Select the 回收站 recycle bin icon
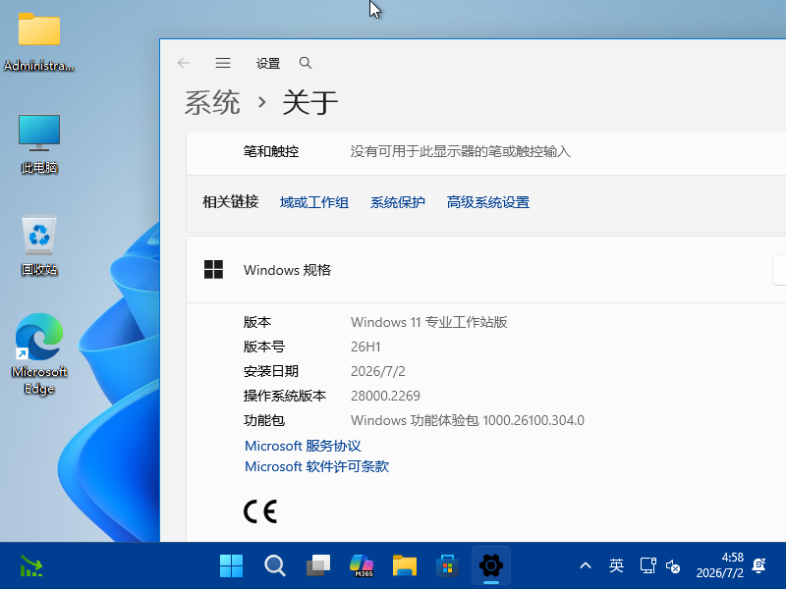Viewport: 786px width, 589px height. coord(39,246)
